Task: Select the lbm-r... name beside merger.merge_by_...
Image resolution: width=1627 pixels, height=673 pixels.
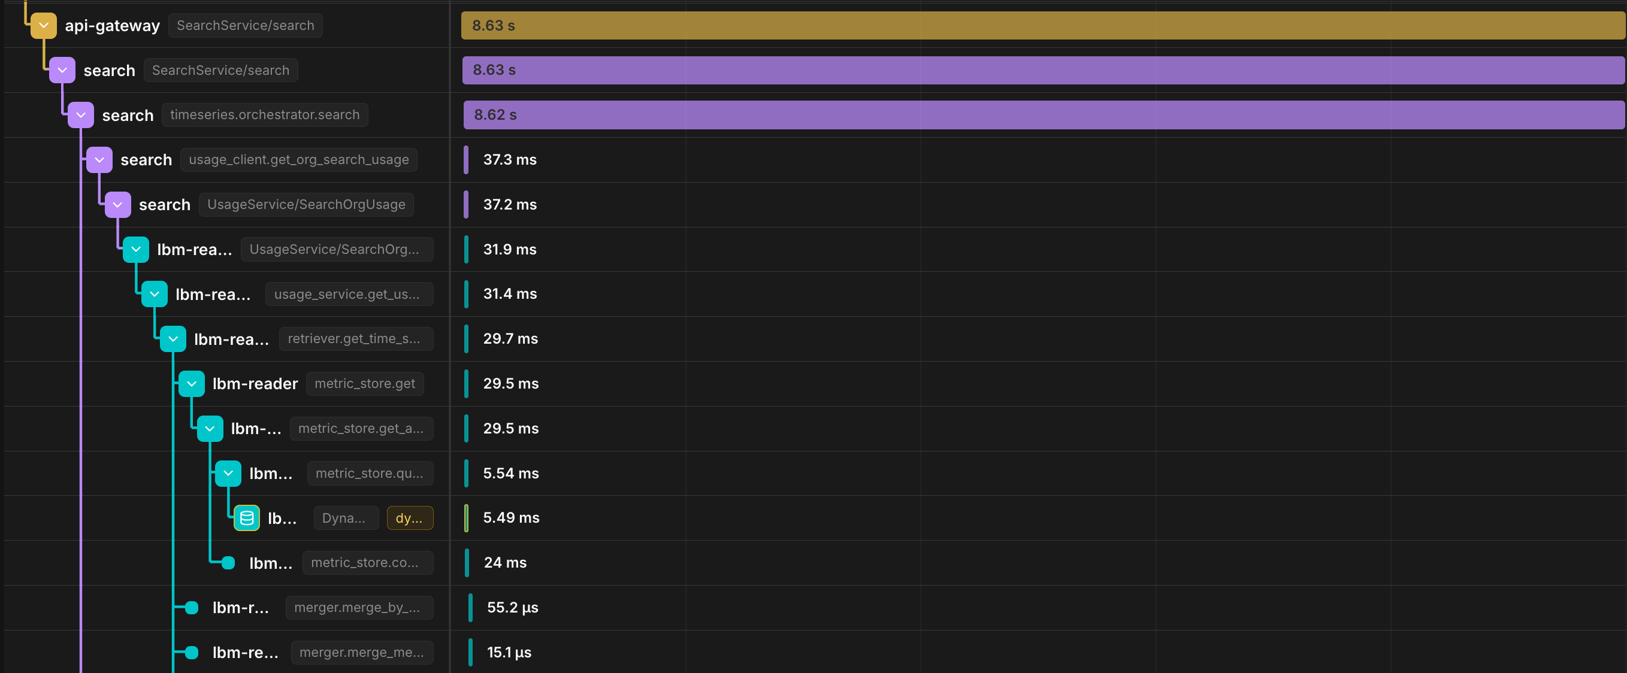Action: 241,608
